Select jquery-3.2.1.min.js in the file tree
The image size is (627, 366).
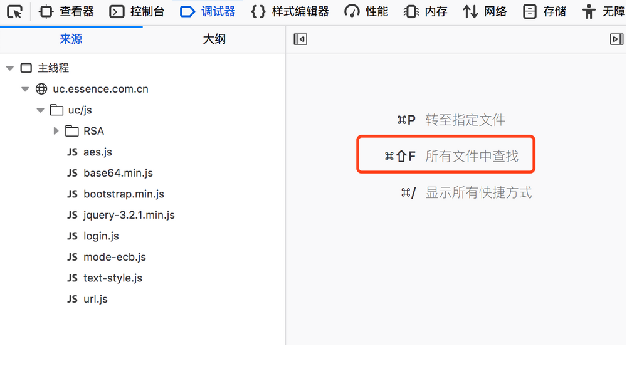(127, 214)
